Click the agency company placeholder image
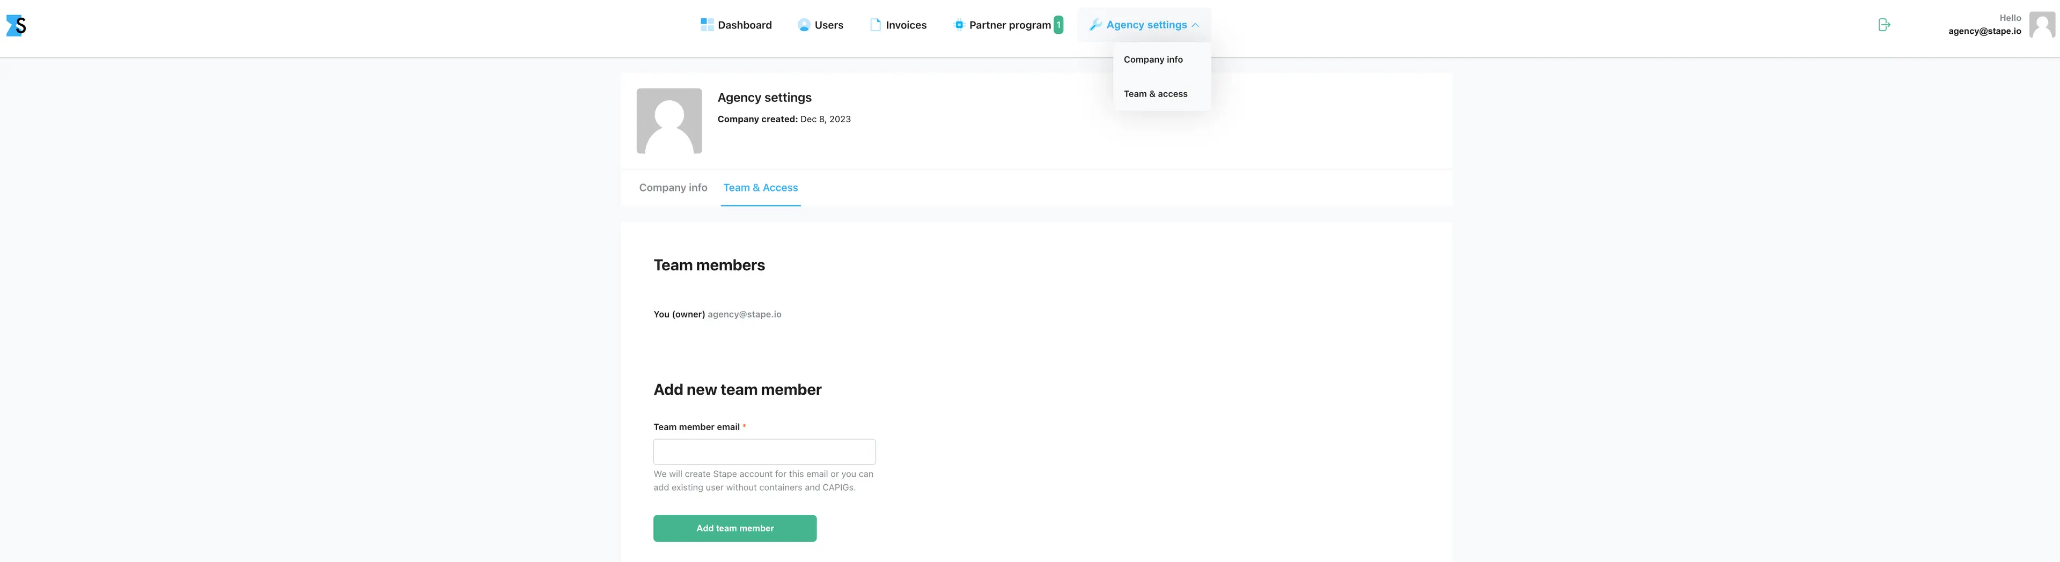Viewport: 2060px width, 562px height. click(x=669, y=121)
